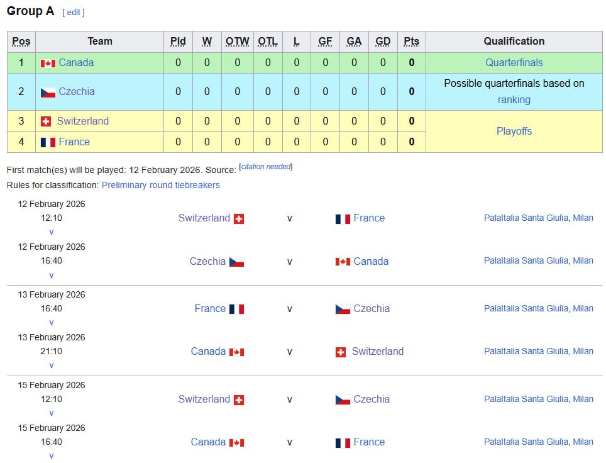Open the ranking link in Czechia's qualification cell
The image size is (606, 463).
(514, 99)
